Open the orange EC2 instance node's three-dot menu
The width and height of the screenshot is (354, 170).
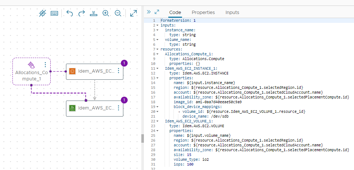point(118,71)
